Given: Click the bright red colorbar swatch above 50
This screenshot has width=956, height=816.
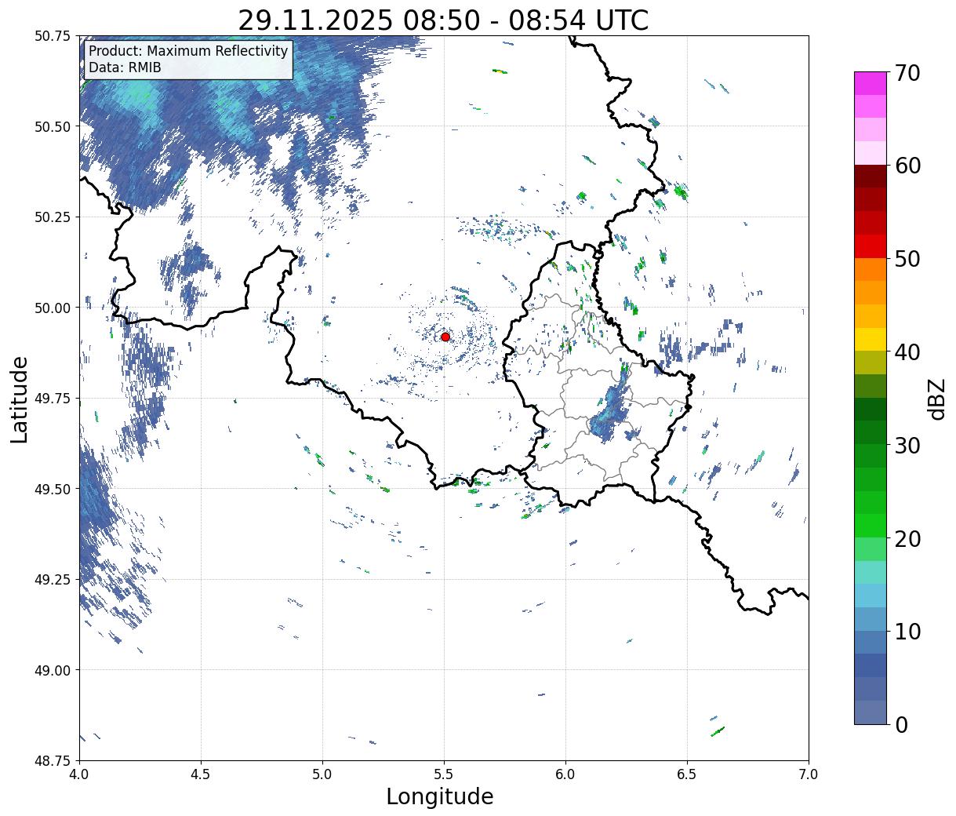Looking at the screenshot, I should [x=871, y=246].
